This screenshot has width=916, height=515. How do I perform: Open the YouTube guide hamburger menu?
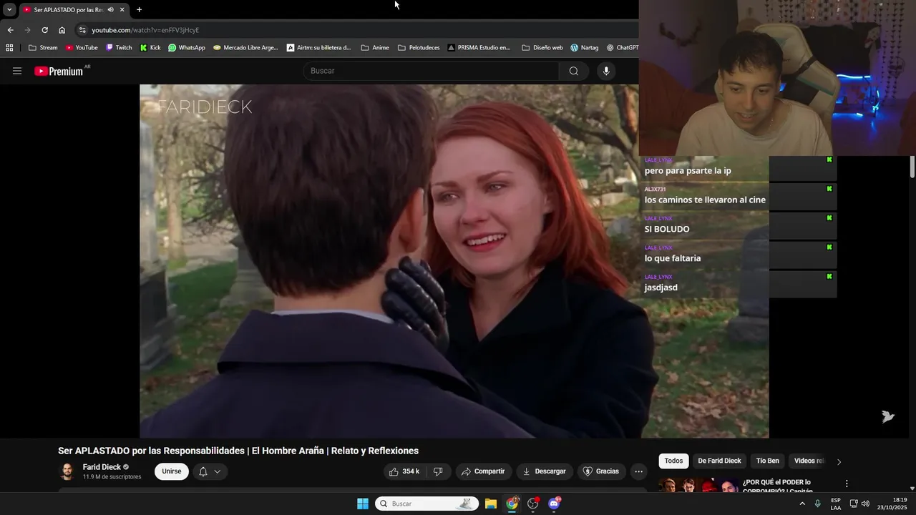(17, 71)
